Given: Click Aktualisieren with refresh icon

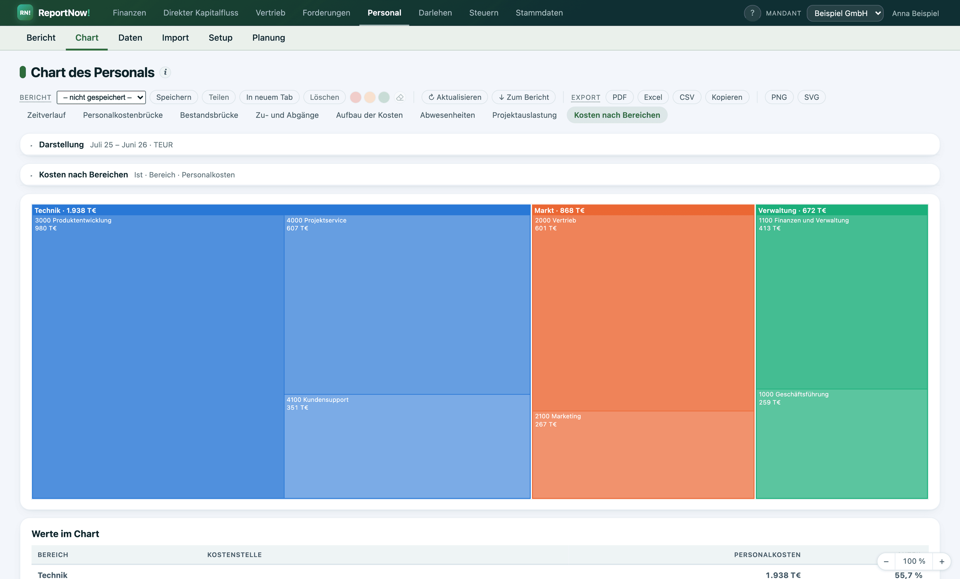Looking at the screenshot, I should pyautogui.click(x=454, y=97).
